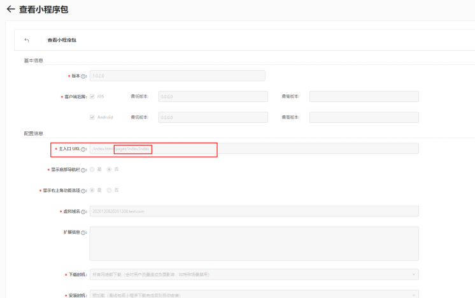
Task: Click the iOS 最低版本 field
Action: click(x=213, y=97)
